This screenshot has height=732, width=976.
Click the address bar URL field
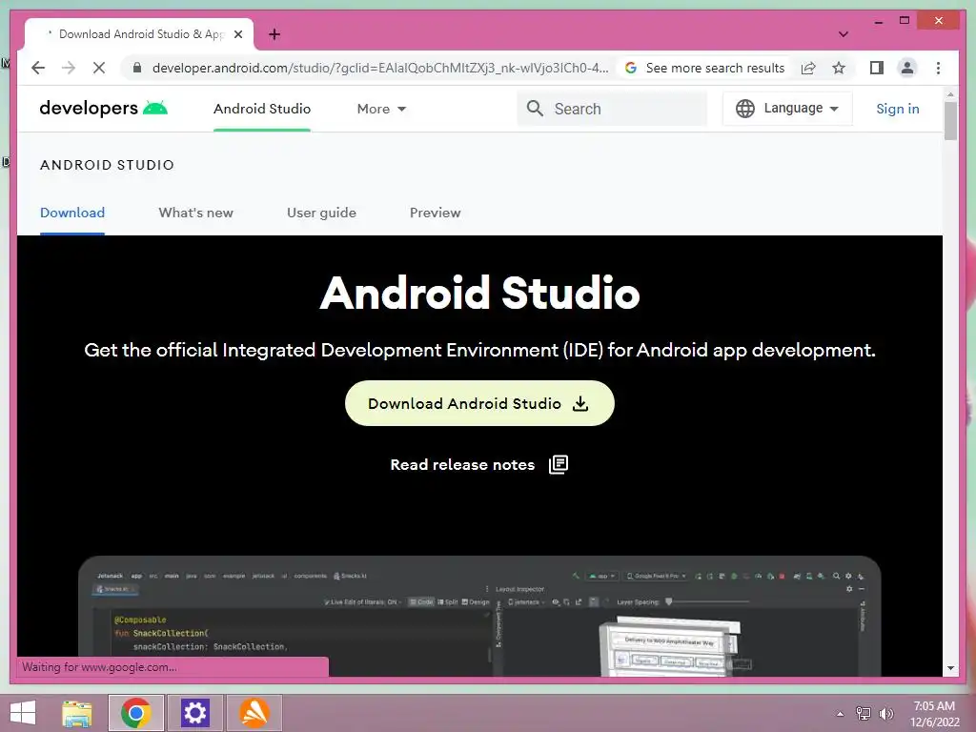[x=379, y=68]
